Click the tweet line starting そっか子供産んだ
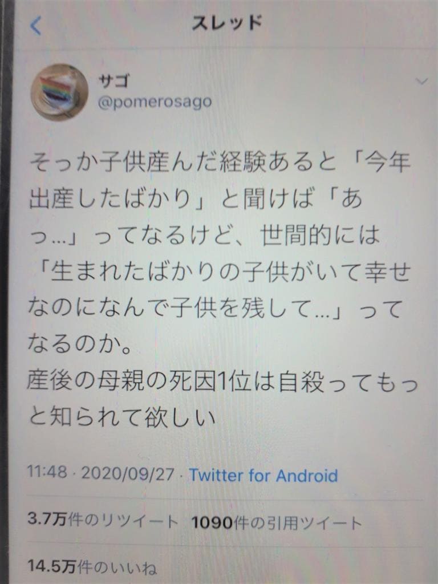Screen dimensions: 438x584 pyautogui.click(x=220, y=163)
